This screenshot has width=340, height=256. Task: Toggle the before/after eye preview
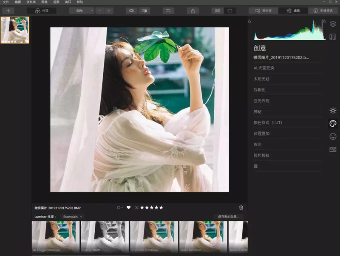pyautogui.click(x=132, y=11)
